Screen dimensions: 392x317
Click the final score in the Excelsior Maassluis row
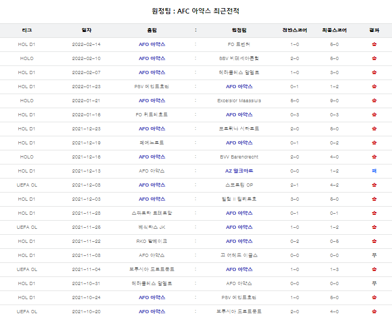334,101
